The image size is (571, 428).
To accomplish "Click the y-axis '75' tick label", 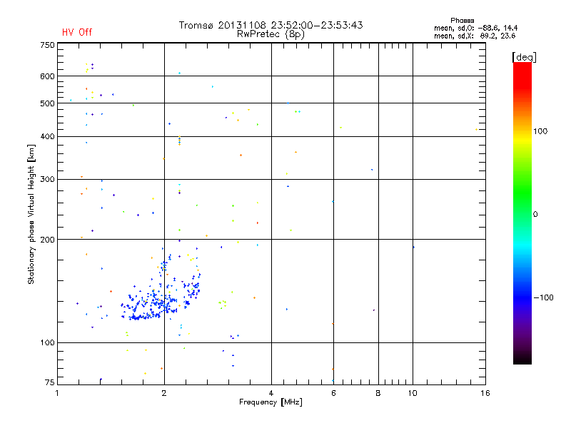I will point(50,382).
